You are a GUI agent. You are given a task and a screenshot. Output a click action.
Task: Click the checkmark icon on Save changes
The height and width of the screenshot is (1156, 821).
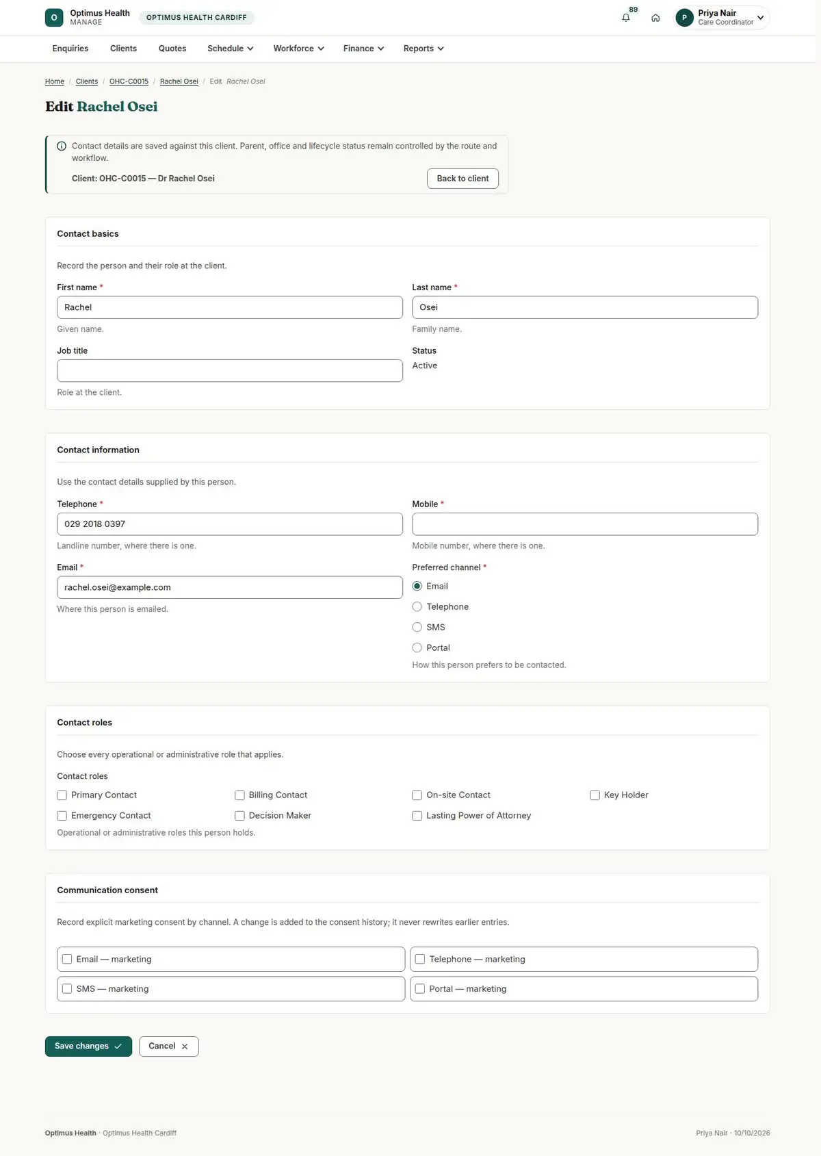pos(118,1046)
